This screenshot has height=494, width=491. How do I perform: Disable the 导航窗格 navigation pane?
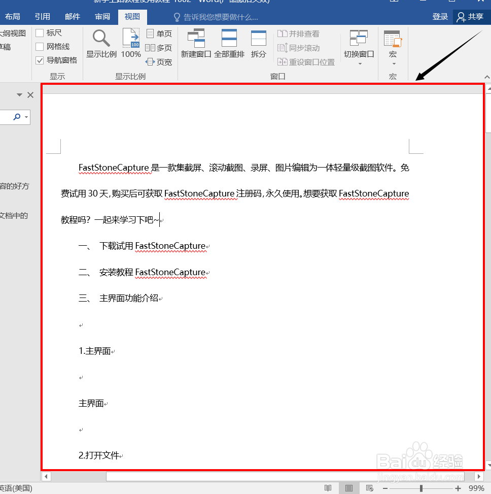click(x=39, y=60)
